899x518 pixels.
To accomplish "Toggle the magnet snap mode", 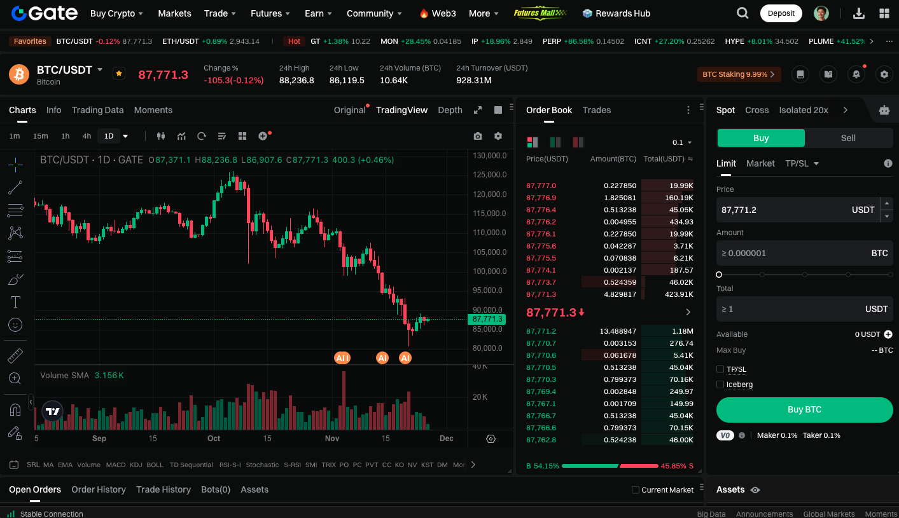I will point(15,410).
